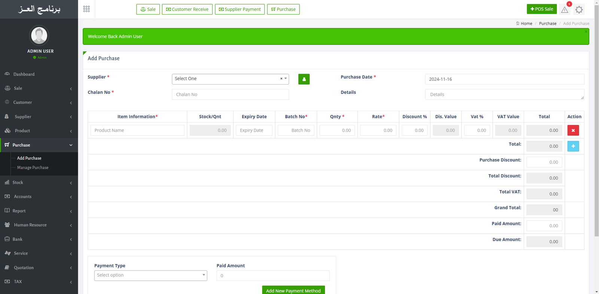
Task: Click the POS Sale button
Action: coord(541,9)
